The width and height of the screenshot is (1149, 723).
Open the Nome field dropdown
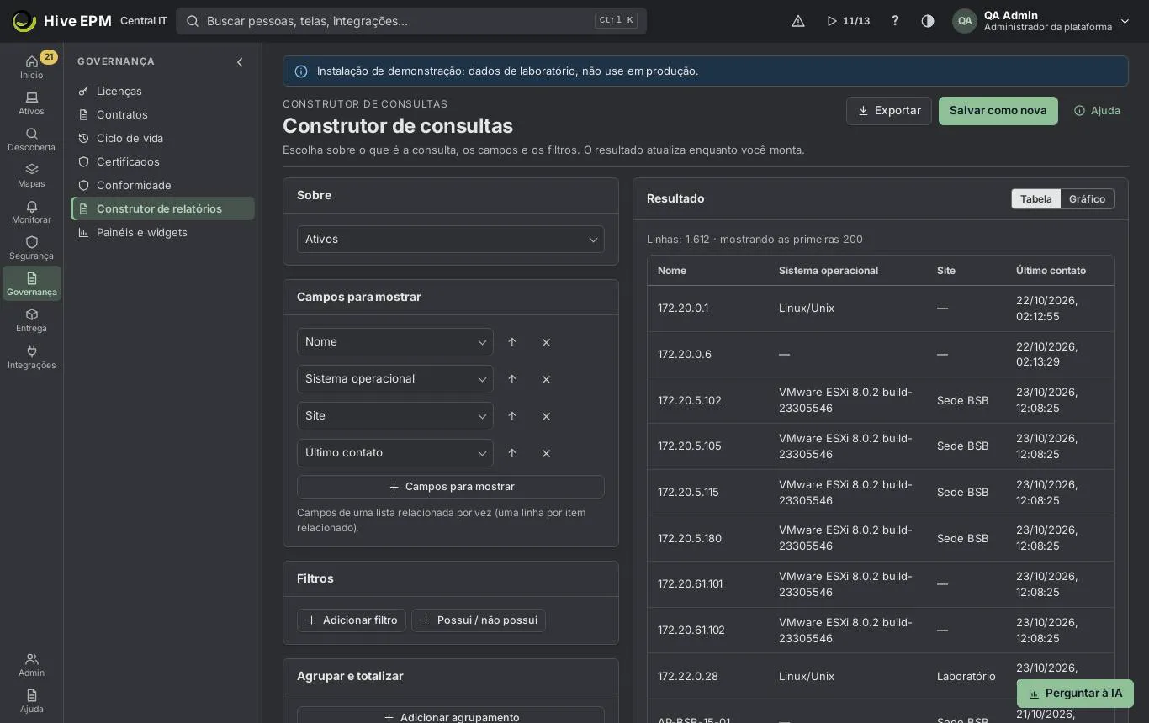tap(395, 342)
